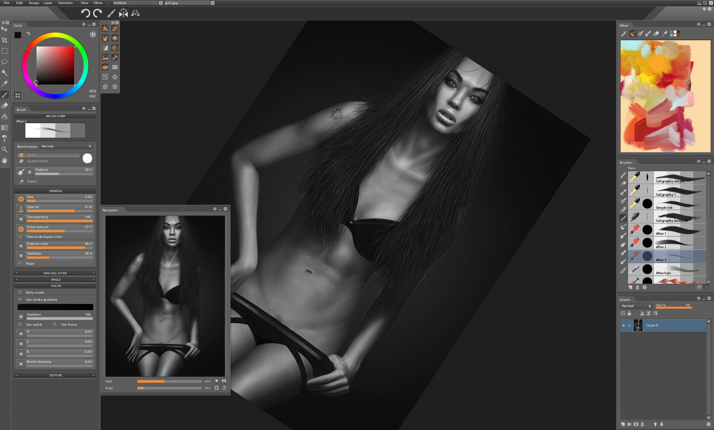Enable the Use linear option
The width and height of the screenshot is (714, 430).
click(55, 325)
